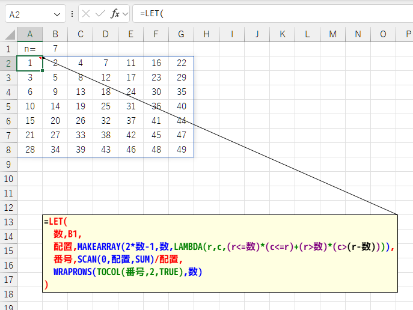
Task: Click cell G2 containing 22
Action: (x=181, y=64)
